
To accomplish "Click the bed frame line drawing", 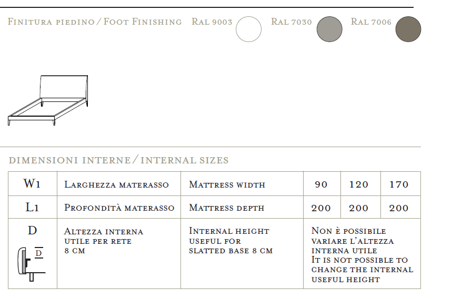I will (48, 100).
